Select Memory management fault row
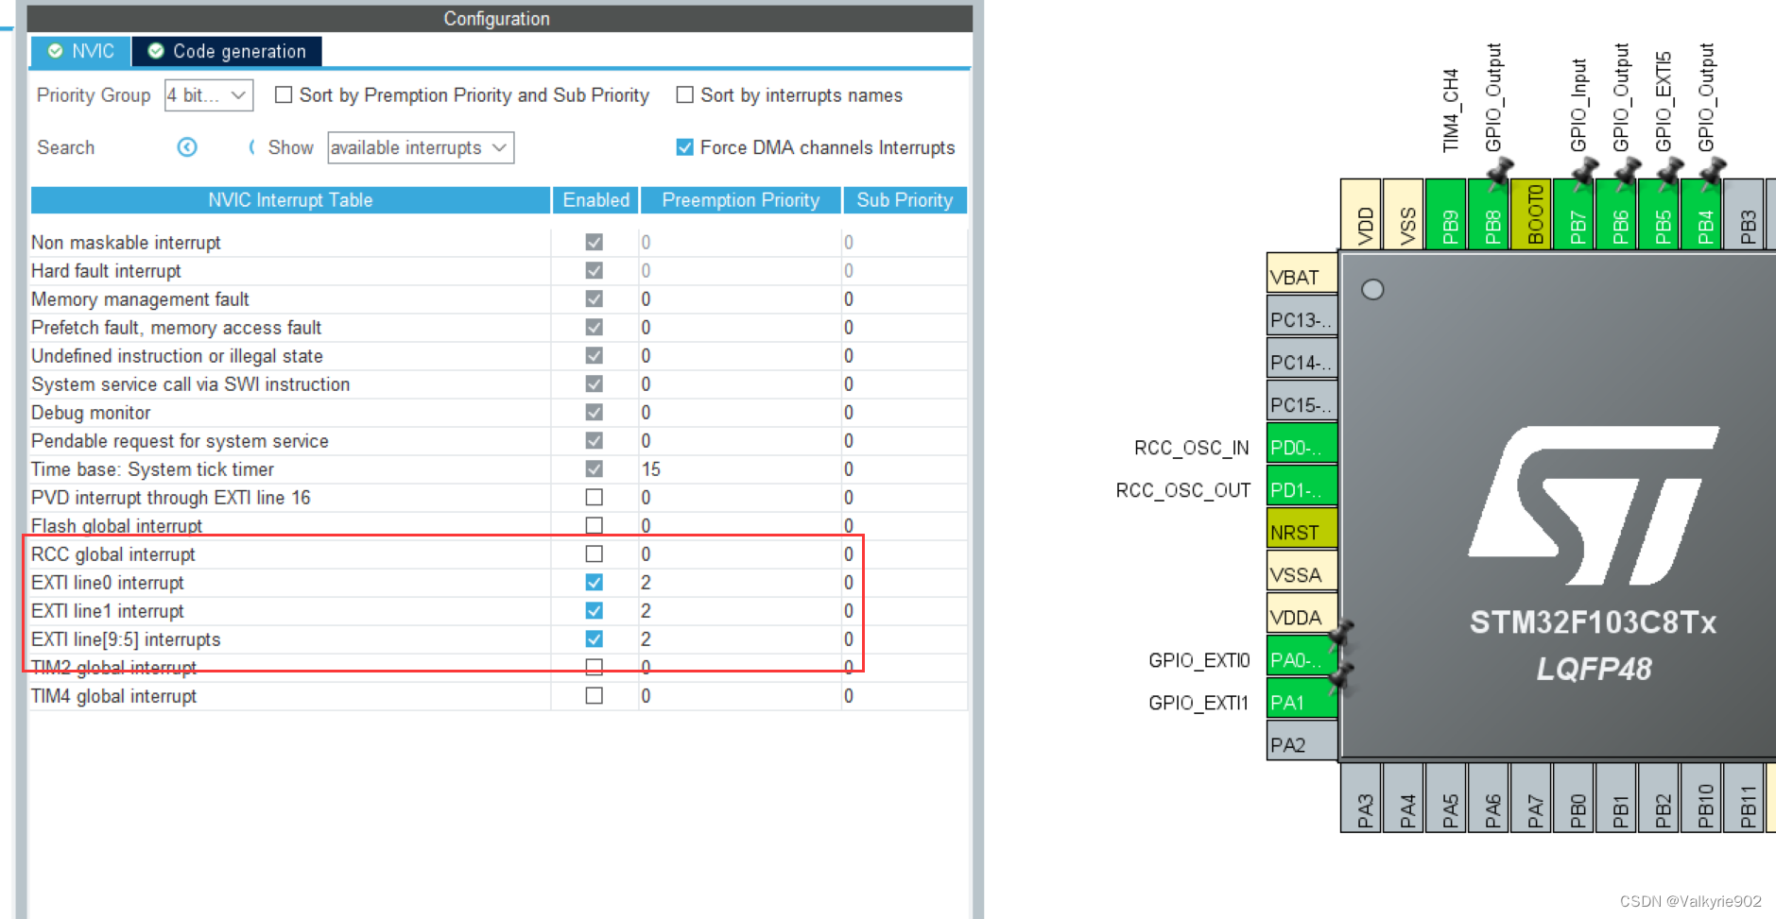 pos(498,299)
